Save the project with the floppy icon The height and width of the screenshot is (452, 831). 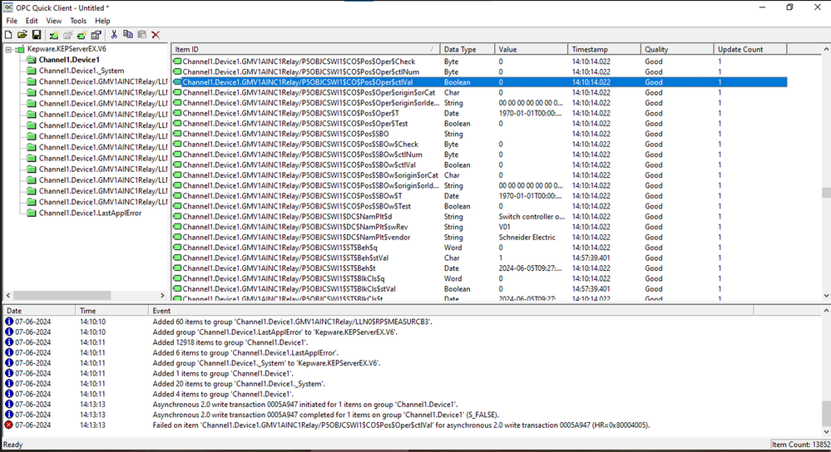tap(37, 35)
